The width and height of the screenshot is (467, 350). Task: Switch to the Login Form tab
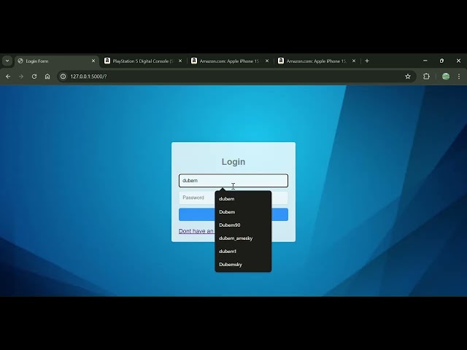[57, 61]
